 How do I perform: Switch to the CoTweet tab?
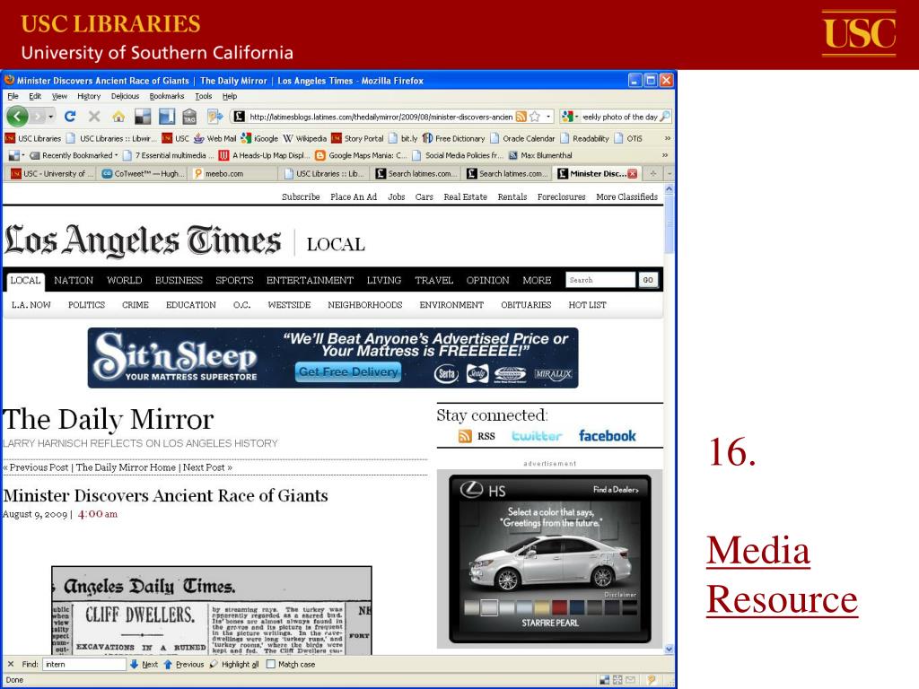[143, 173]
